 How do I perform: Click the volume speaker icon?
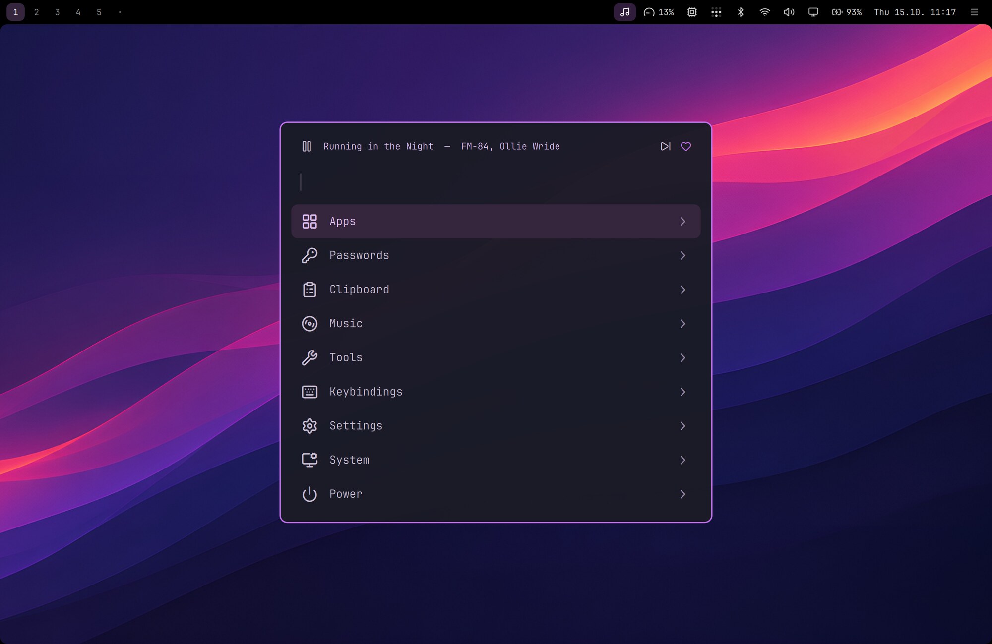789,12
